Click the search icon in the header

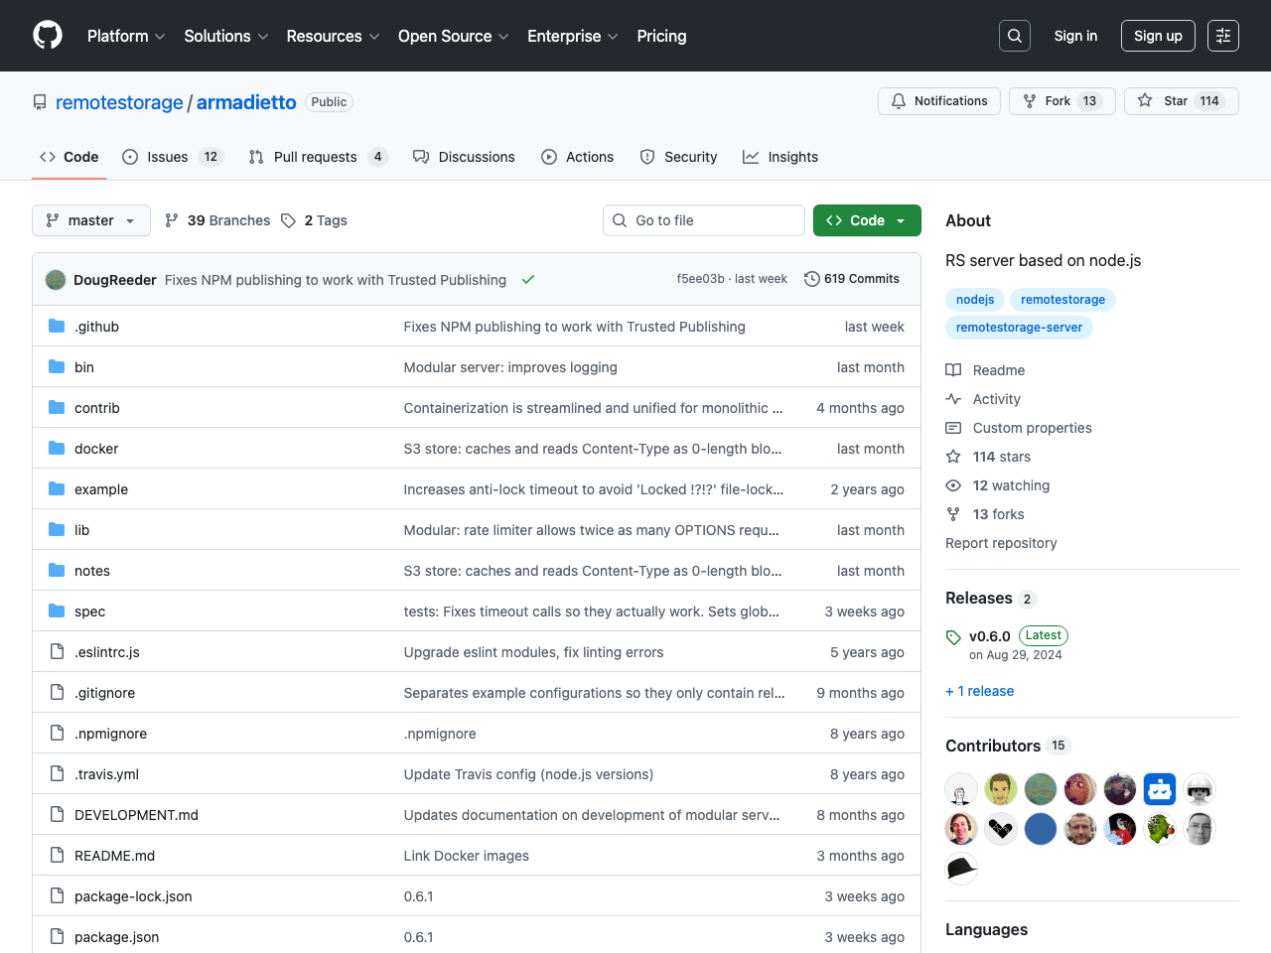point(1014,35)
